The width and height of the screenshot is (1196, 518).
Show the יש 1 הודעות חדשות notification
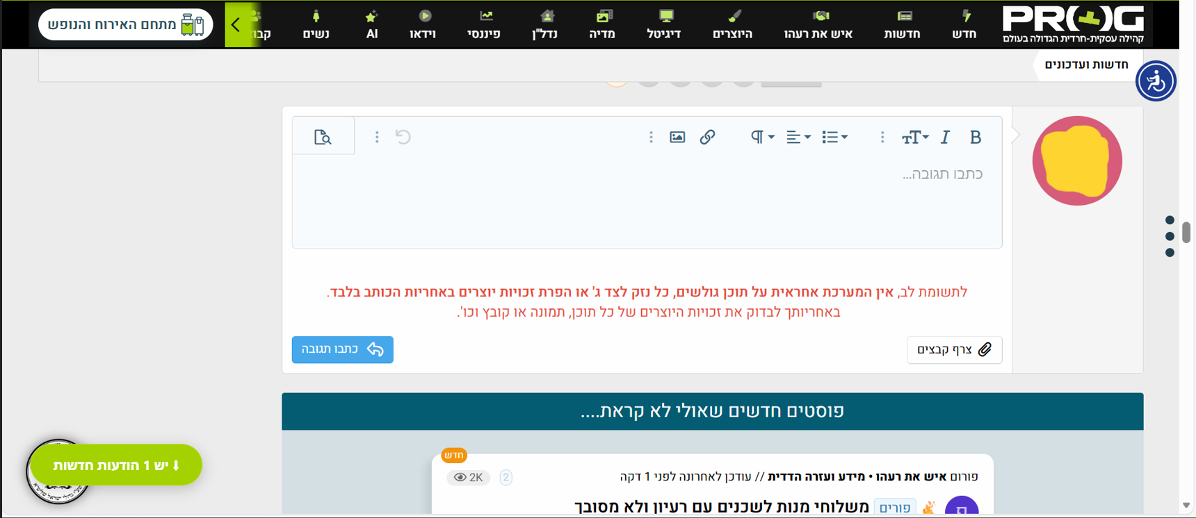[x=116, y=465]
